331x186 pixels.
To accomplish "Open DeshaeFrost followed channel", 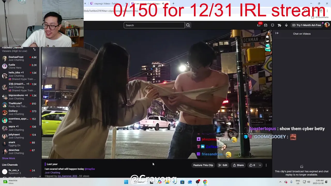I will (x=20, y=58).
